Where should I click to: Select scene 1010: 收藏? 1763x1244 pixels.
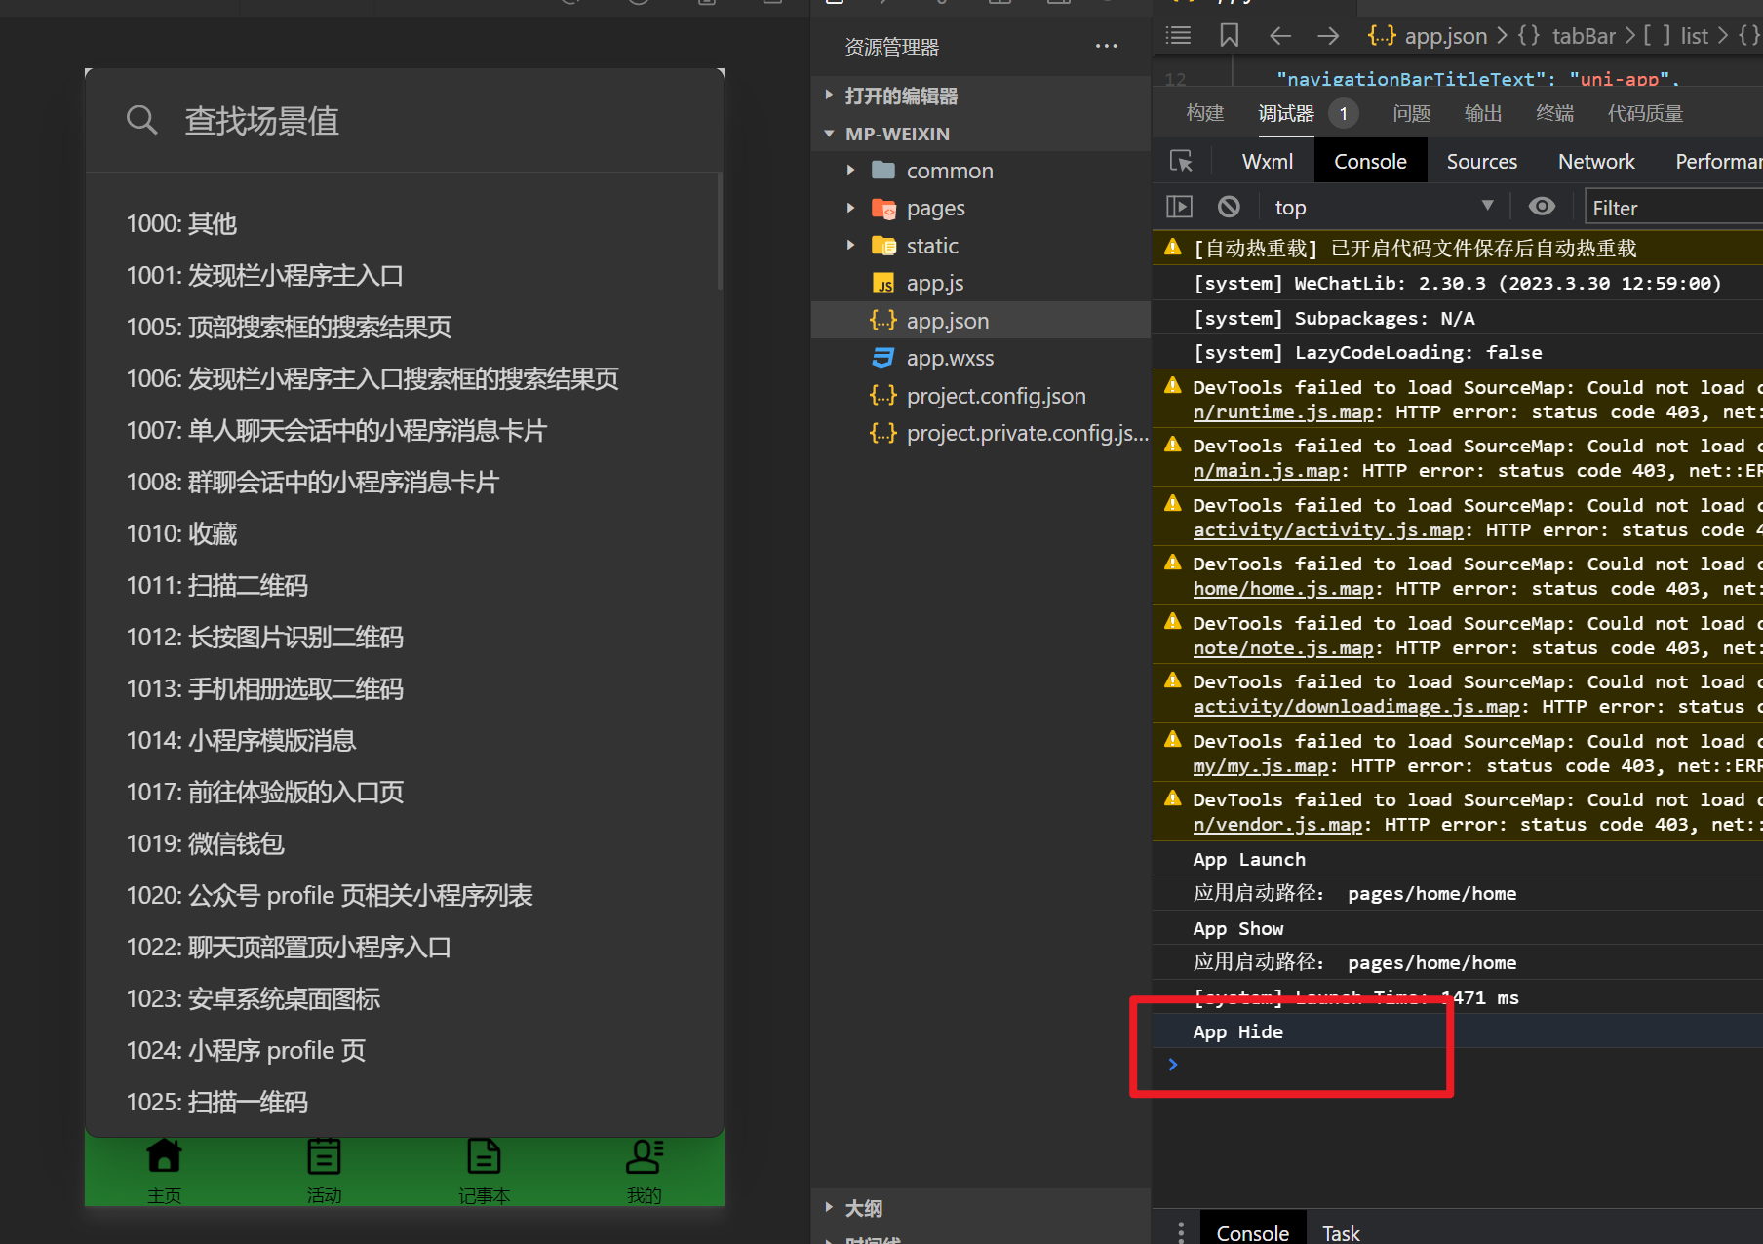(x=181, y=533)
